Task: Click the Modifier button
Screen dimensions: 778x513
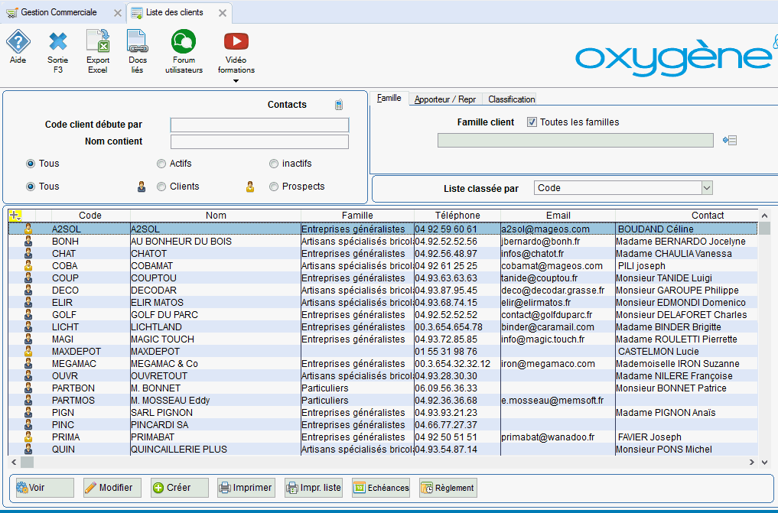Action: (112, 488)
